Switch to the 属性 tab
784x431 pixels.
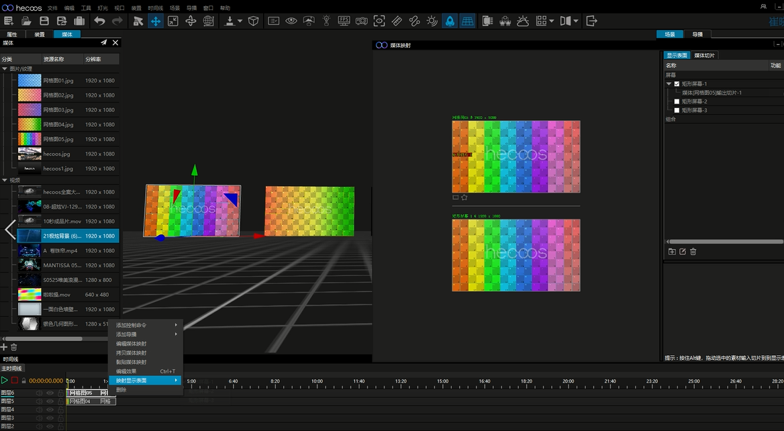click(12, 34)
